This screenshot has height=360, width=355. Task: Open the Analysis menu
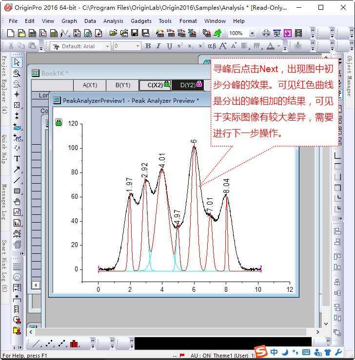click(x=113, y=21)
